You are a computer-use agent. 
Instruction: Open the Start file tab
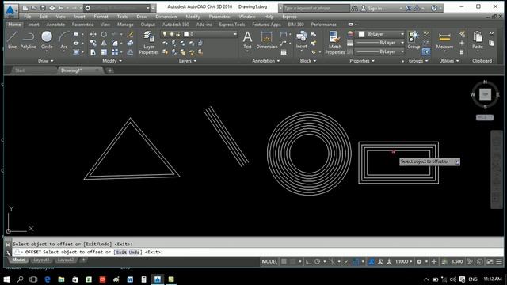[20, 70]
